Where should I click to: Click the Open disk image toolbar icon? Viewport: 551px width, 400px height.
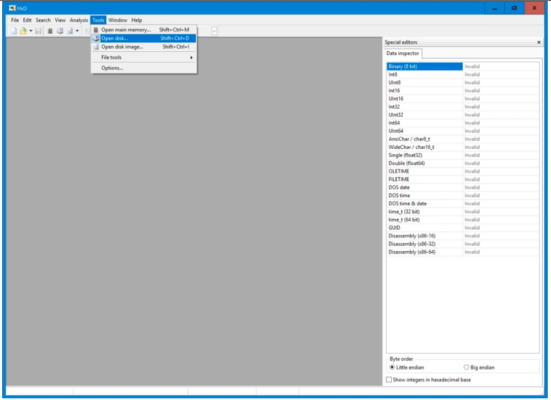tap(70, 31)
